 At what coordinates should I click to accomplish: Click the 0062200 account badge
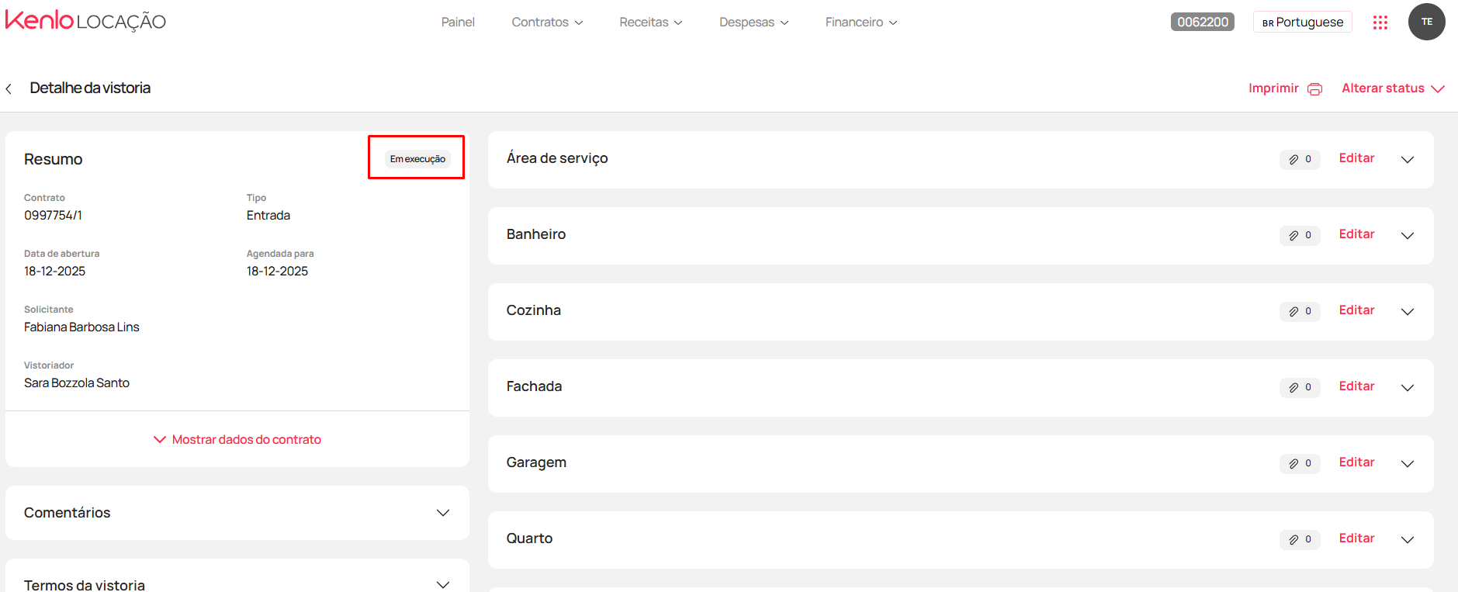tap(1202, 22)
